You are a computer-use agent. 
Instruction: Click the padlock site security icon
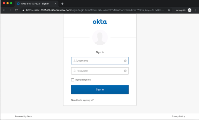coord(23,10)
